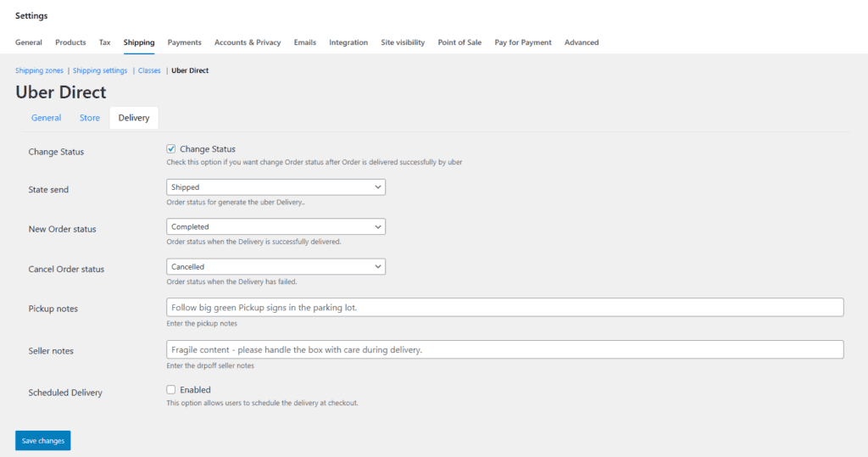Open the Integration tab
Viewport: 868px width, 457px height.
(348, 42)
